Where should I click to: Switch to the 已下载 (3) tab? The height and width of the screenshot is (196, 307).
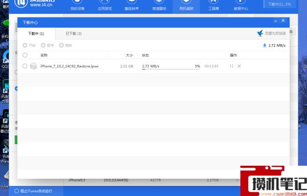(74, 34)
